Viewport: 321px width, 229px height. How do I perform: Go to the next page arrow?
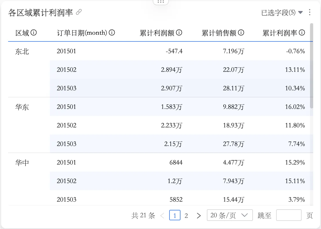tap(199, 215)
